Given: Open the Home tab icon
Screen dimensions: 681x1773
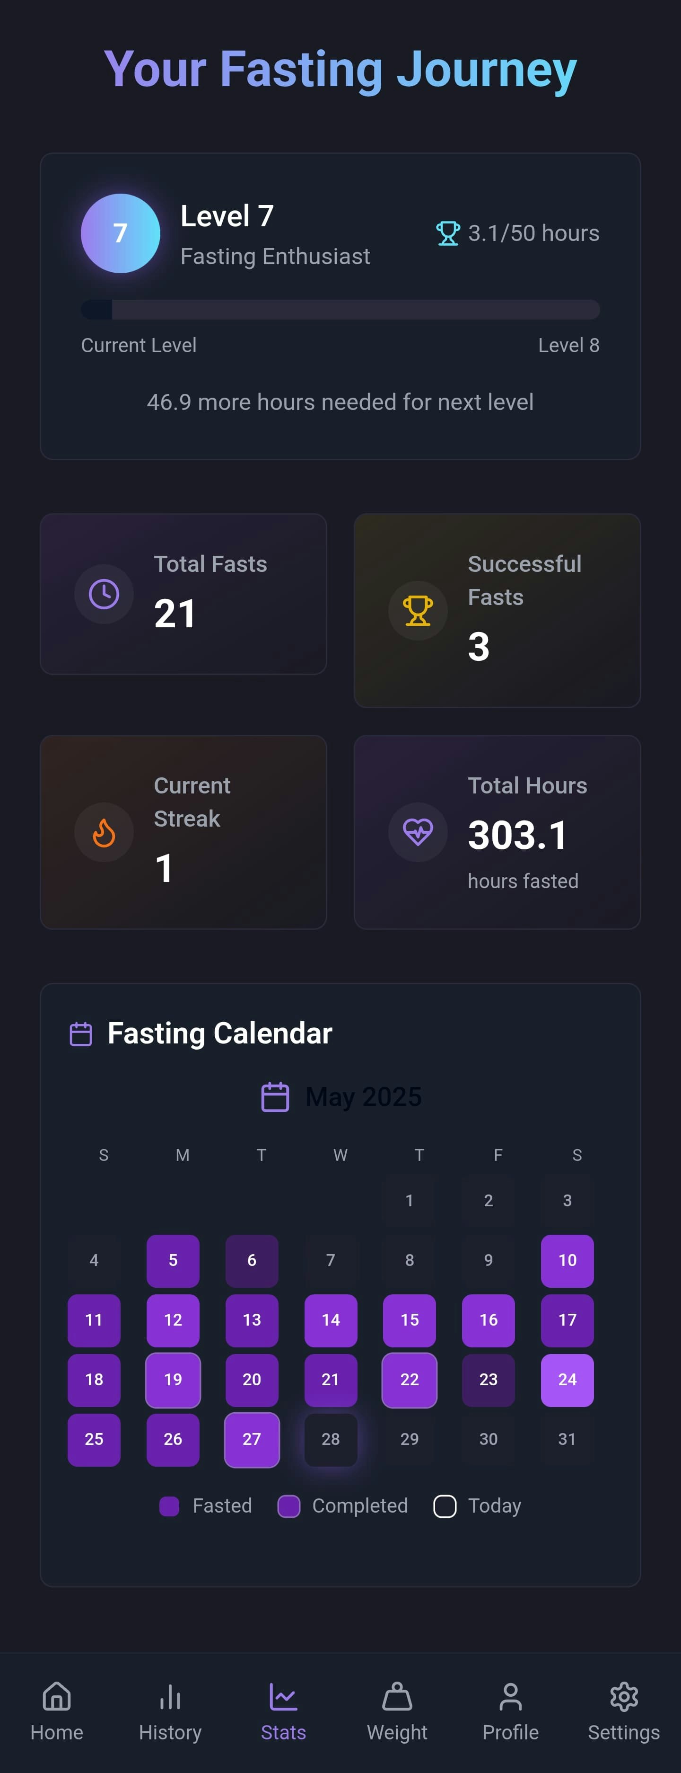Looking at the screenshot, I should (x=56, y=1697).
